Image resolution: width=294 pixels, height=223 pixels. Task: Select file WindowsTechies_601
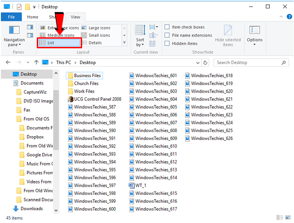(x=153, y=76)
